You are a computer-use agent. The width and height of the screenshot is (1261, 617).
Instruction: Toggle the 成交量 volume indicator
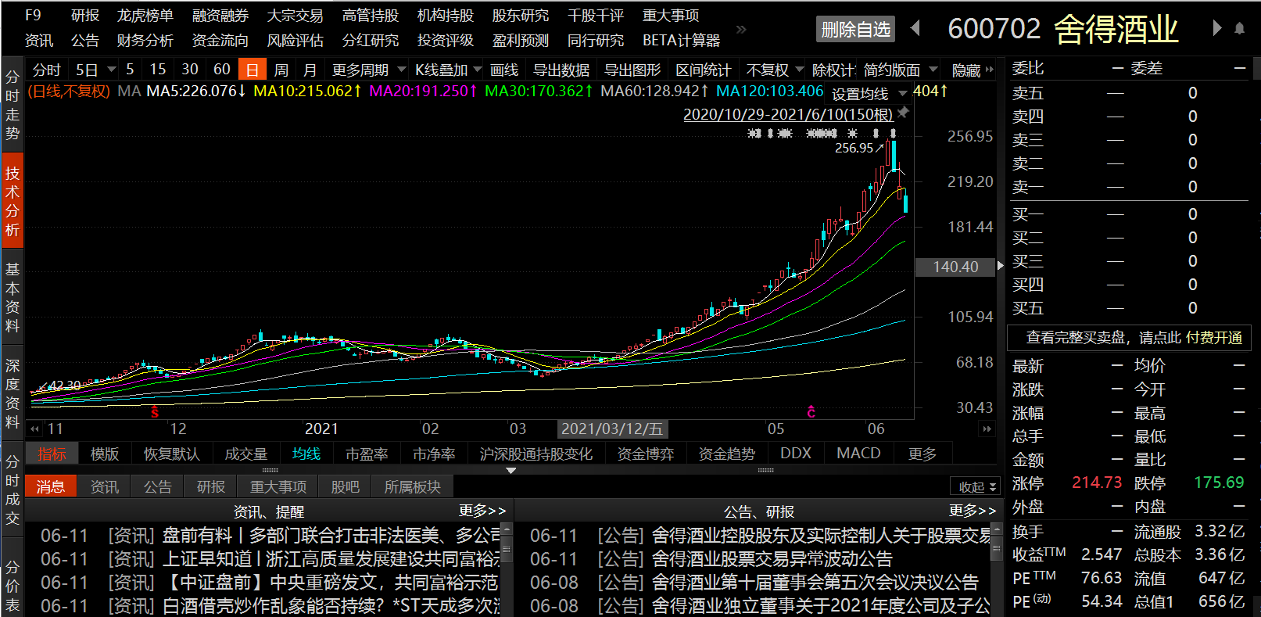pyautogui.click(x=245, y=454)
